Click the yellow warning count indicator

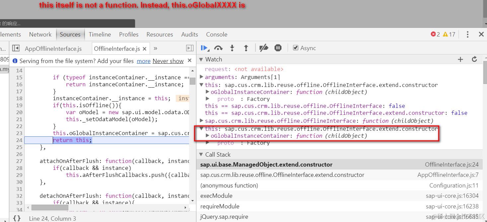point(449,34)
